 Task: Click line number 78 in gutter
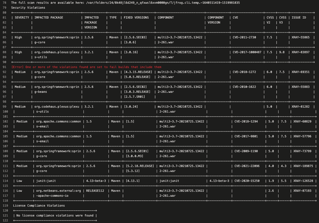(x=4, y=3)
